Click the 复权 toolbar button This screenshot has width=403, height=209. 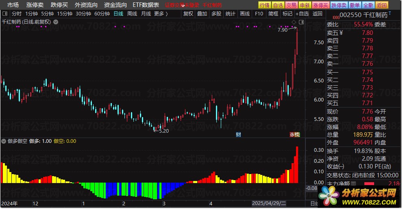pos(188,13)
